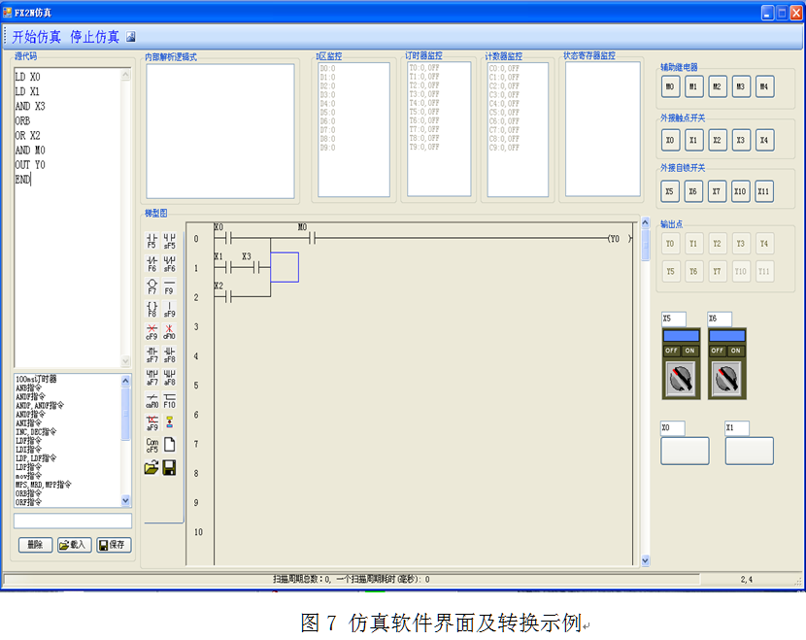
Task: Click the X3 external contact switch
Action: coord(741,140)
